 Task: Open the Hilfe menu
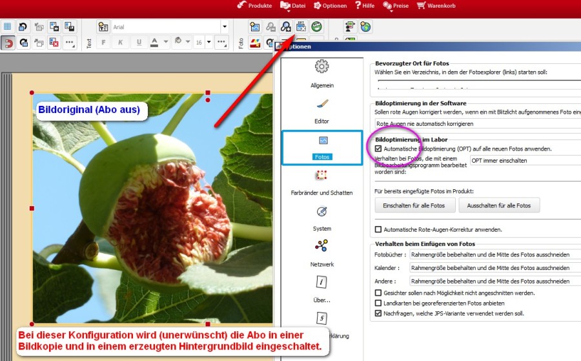point(365,6)
